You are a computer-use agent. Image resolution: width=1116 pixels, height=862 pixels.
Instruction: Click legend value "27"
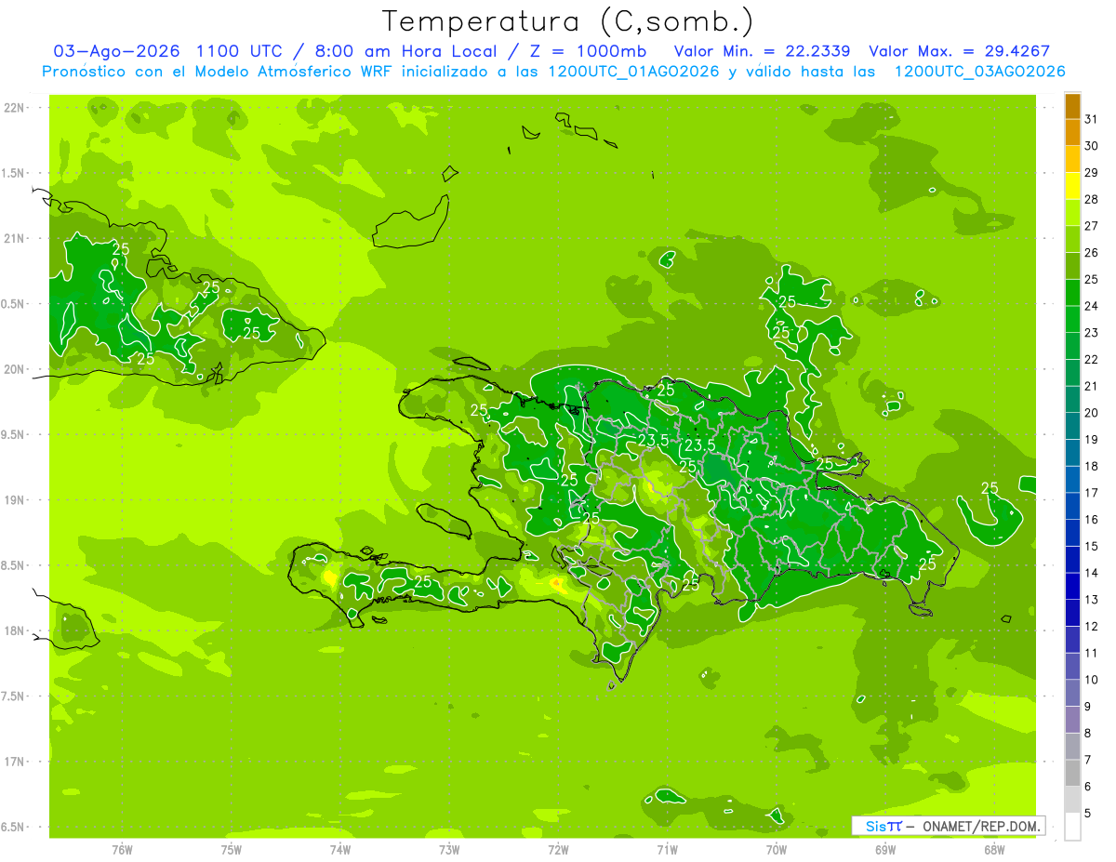click(1091, 226)
